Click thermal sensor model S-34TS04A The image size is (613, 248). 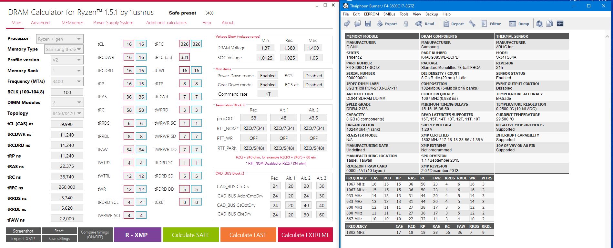point(506,57)
